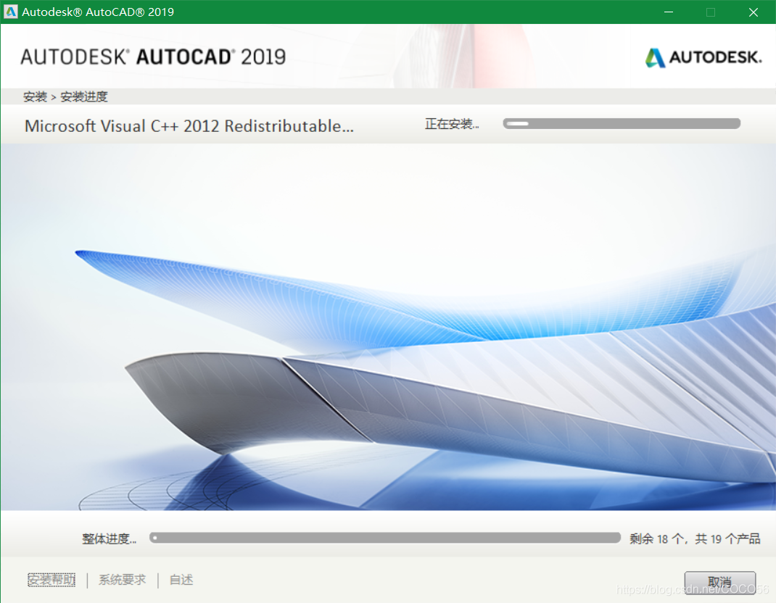This screenshot has height=603, width=776.
Task: Click the AUTODESK wordmark beside the logo
Action: [x=715, y=57]
